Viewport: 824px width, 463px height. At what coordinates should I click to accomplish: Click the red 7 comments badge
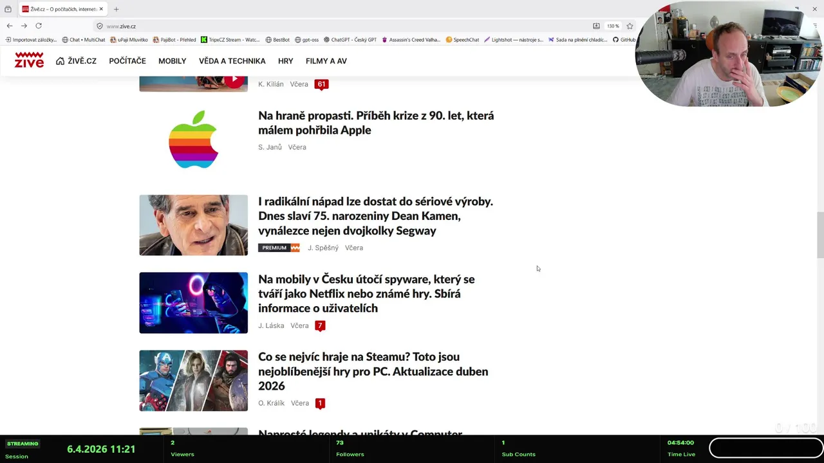320,325
